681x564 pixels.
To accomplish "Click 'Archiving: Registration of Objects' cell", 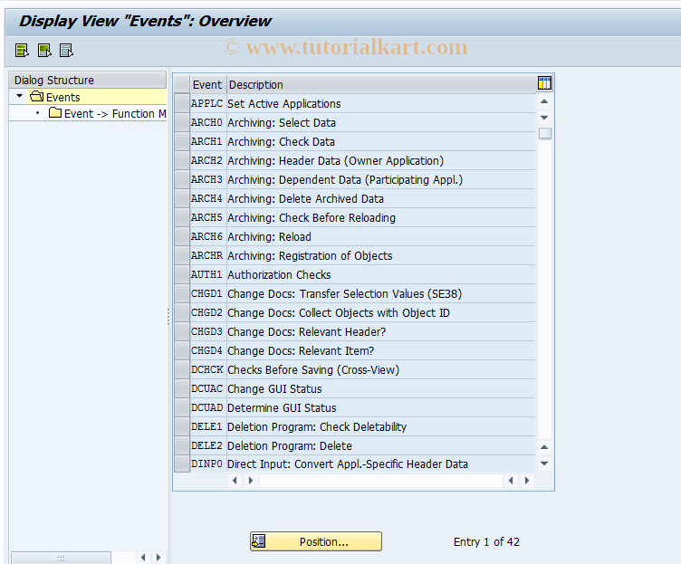I will tap(381, 255).
